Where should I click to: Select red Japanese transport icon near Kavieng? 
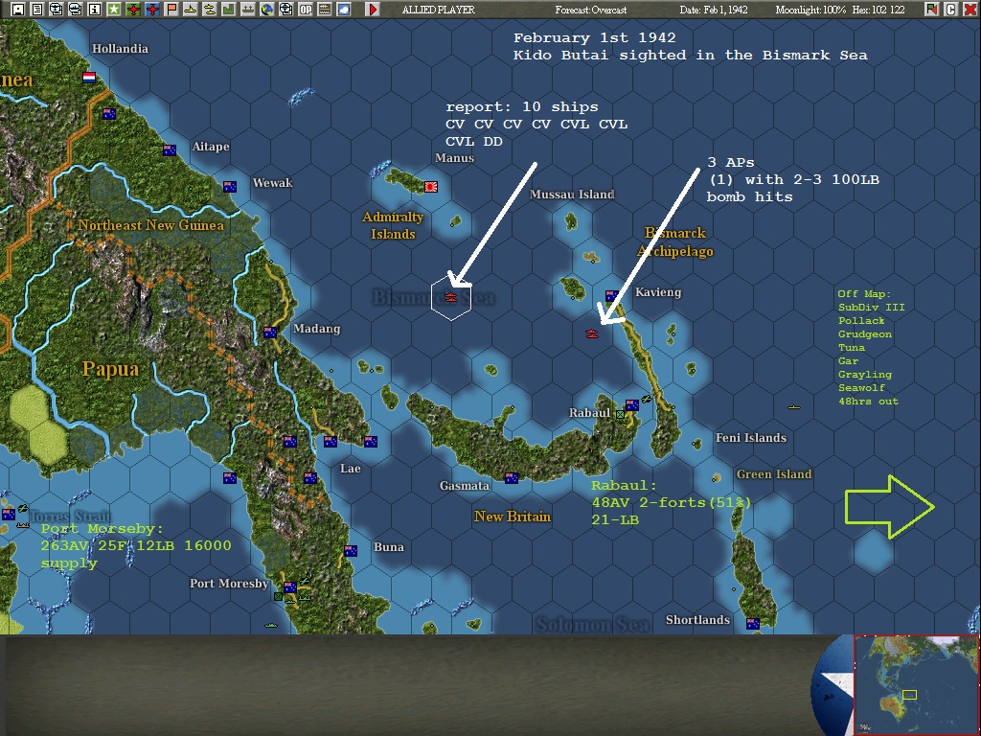(592, 333)
